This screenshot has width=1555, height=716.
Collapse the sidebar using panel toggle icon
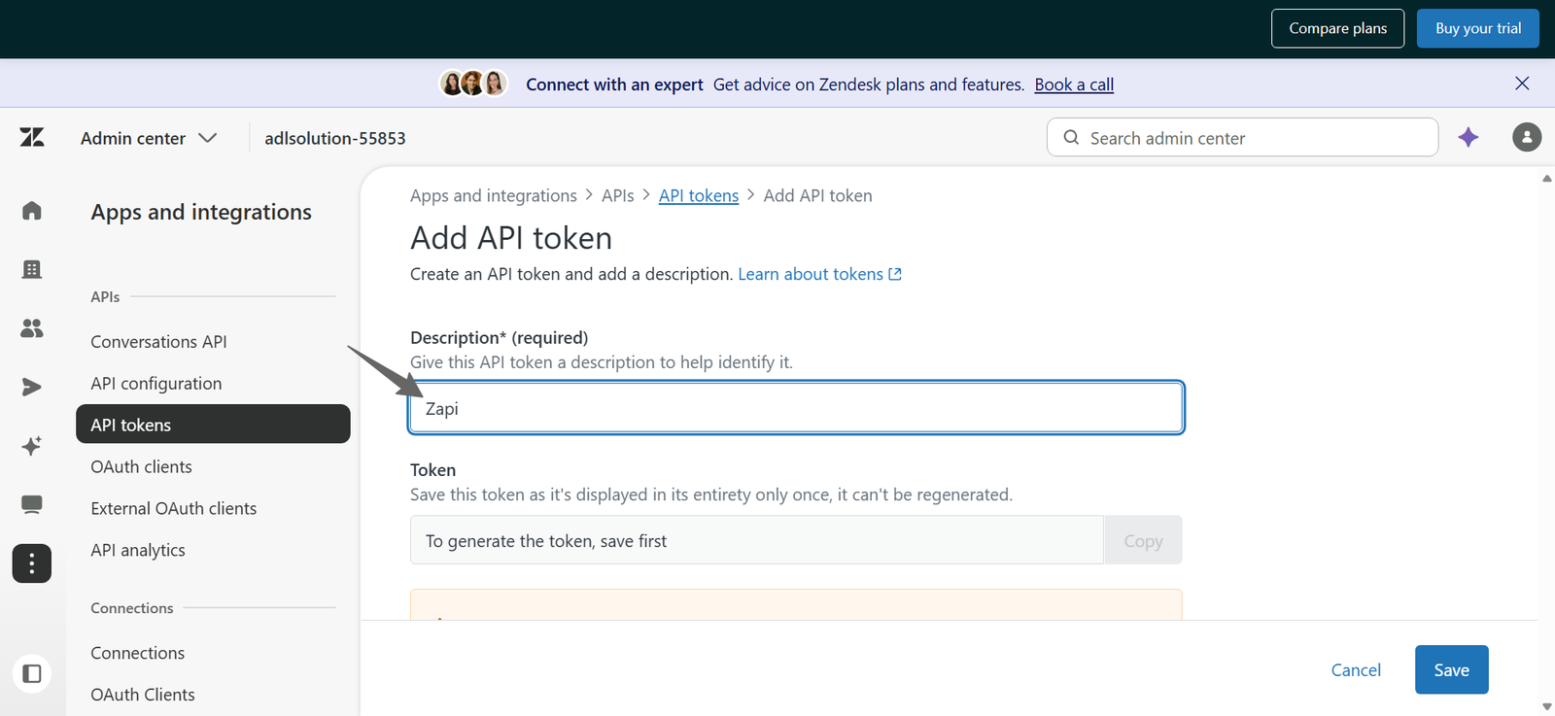point(32,673)
